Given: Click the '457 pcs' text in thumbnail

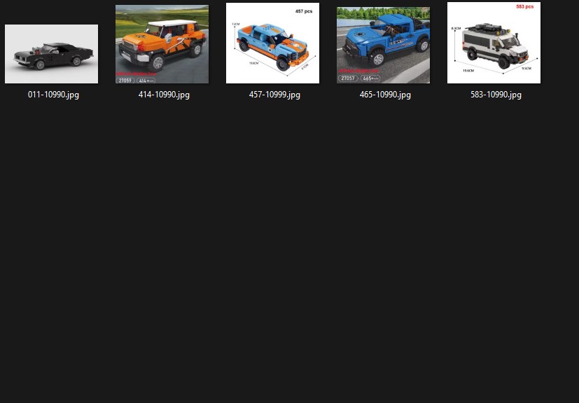Looking at the screenshot, I should pyautogui.click(x=304, y=11).
